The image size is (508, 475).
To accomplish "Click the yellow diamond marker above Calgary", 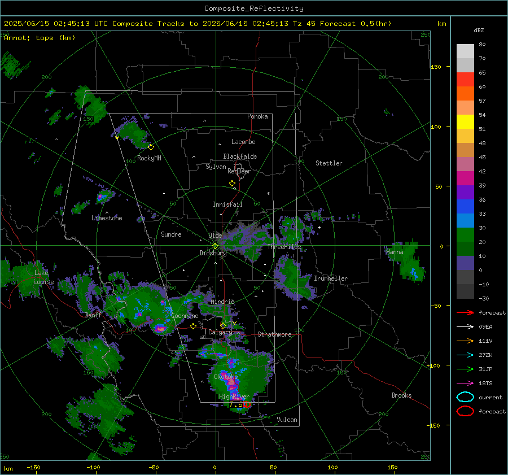I will [x=223, y=325].
